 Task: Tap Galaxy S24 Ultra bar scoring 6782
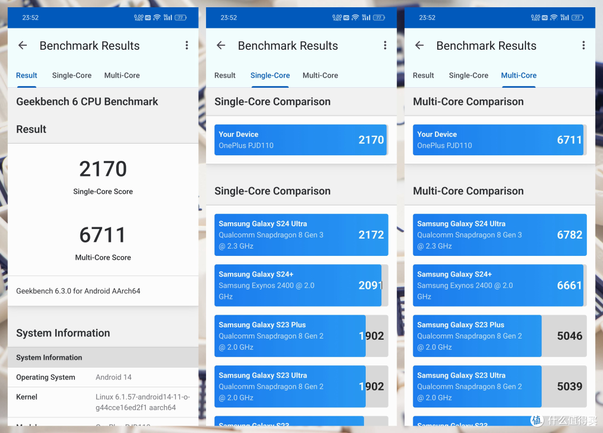[500, 235]
